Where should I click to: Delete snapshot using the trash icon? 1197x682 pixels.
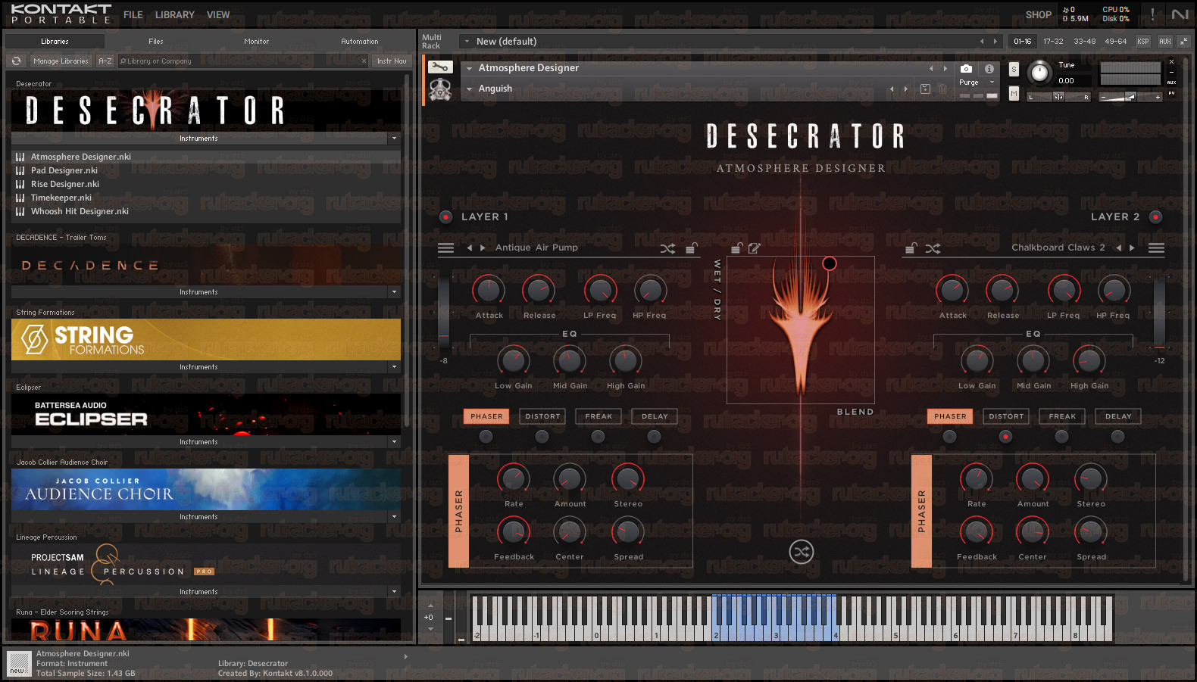[x=942, y=89]
